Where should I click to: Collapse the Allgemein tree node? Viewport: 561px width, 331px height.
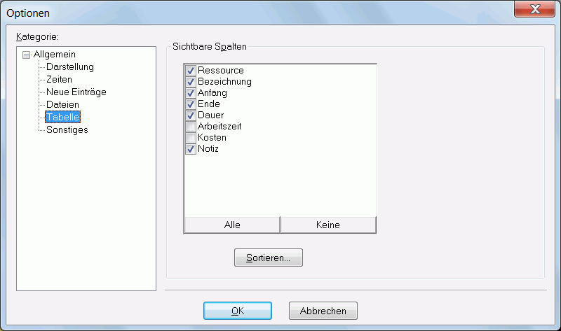coord(27,55)
